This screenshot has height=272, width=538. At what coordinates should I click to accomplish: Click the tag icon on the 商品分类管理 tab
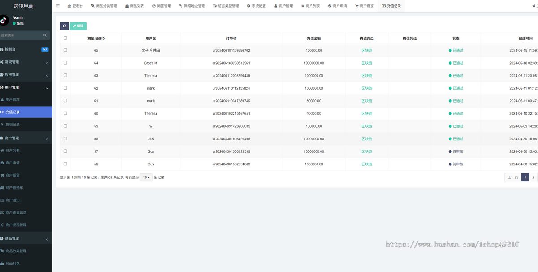[x=92, y=6]
